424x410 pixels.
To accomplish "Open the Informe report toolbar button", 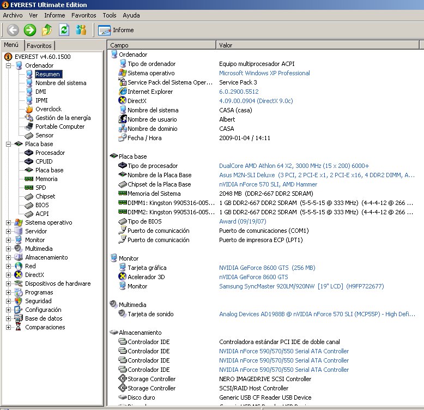I will 116,30.
